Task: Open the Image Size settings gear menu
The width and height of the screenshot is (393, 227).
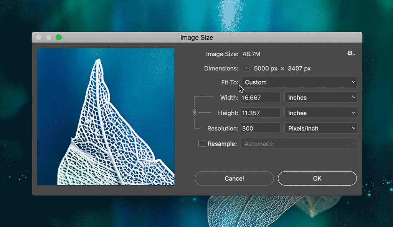Action: (350, 54)
